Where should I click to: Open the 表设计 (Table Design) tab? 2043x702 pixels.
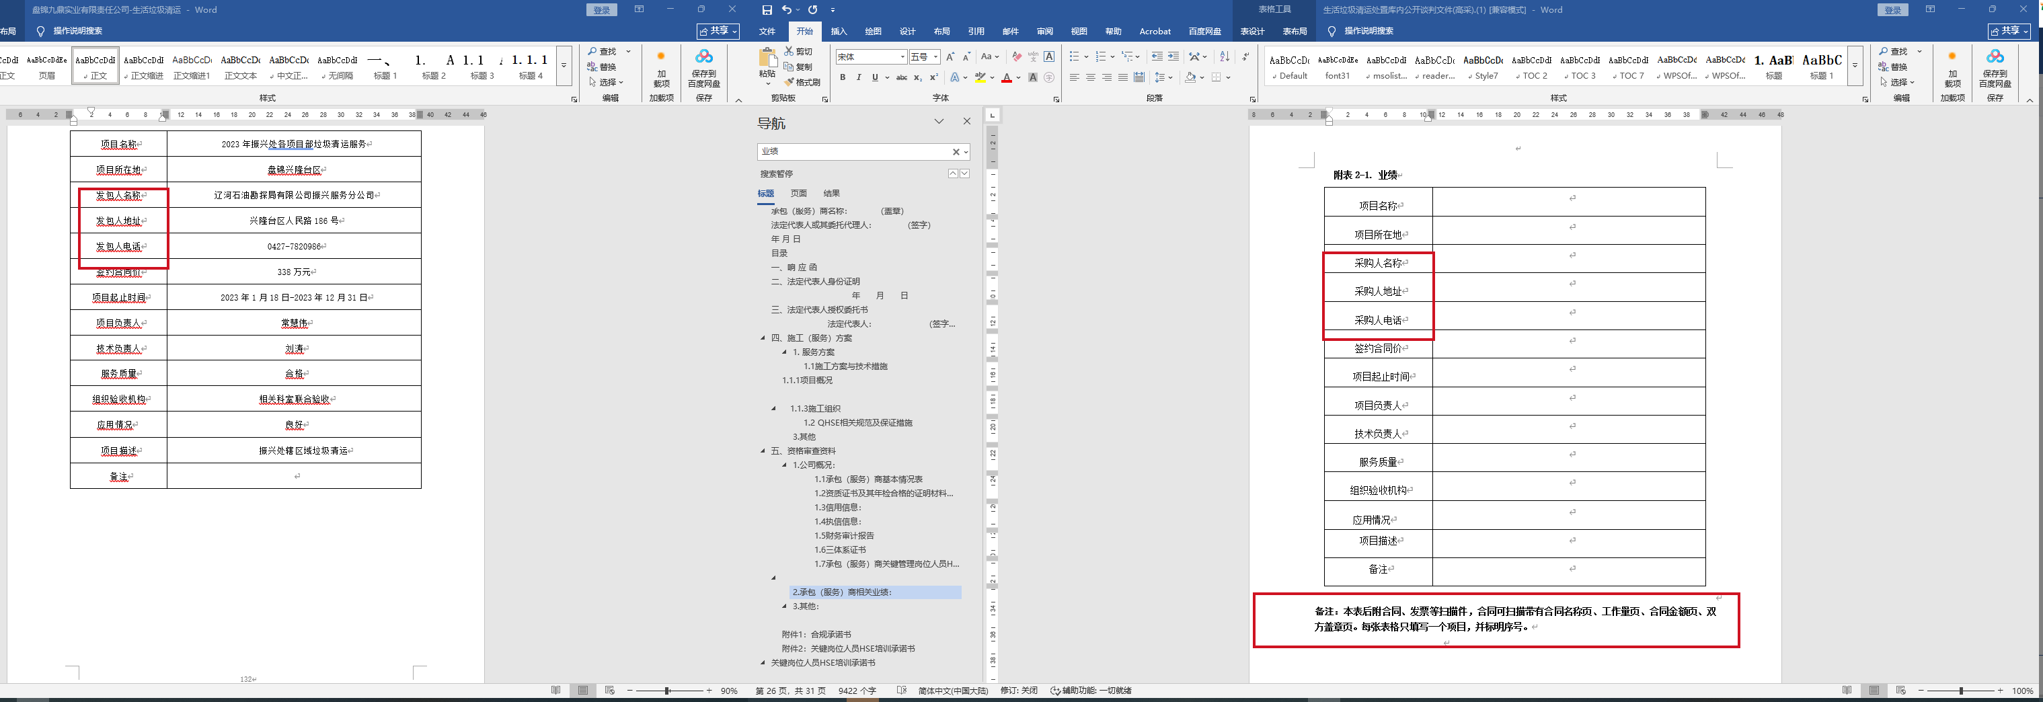pyautogui.click(x=1252, y=32)
